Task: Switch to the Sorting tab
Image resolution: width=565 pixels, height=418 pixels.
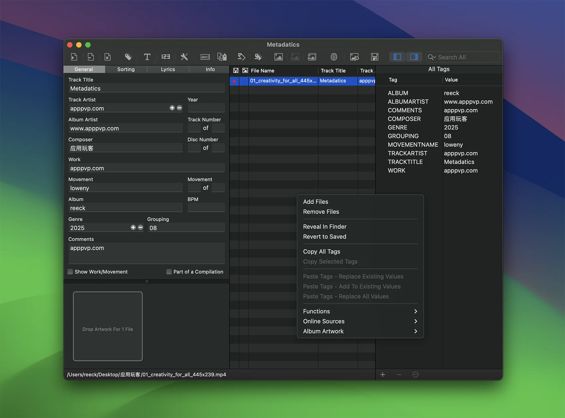Action: click(x=126, y=69)
